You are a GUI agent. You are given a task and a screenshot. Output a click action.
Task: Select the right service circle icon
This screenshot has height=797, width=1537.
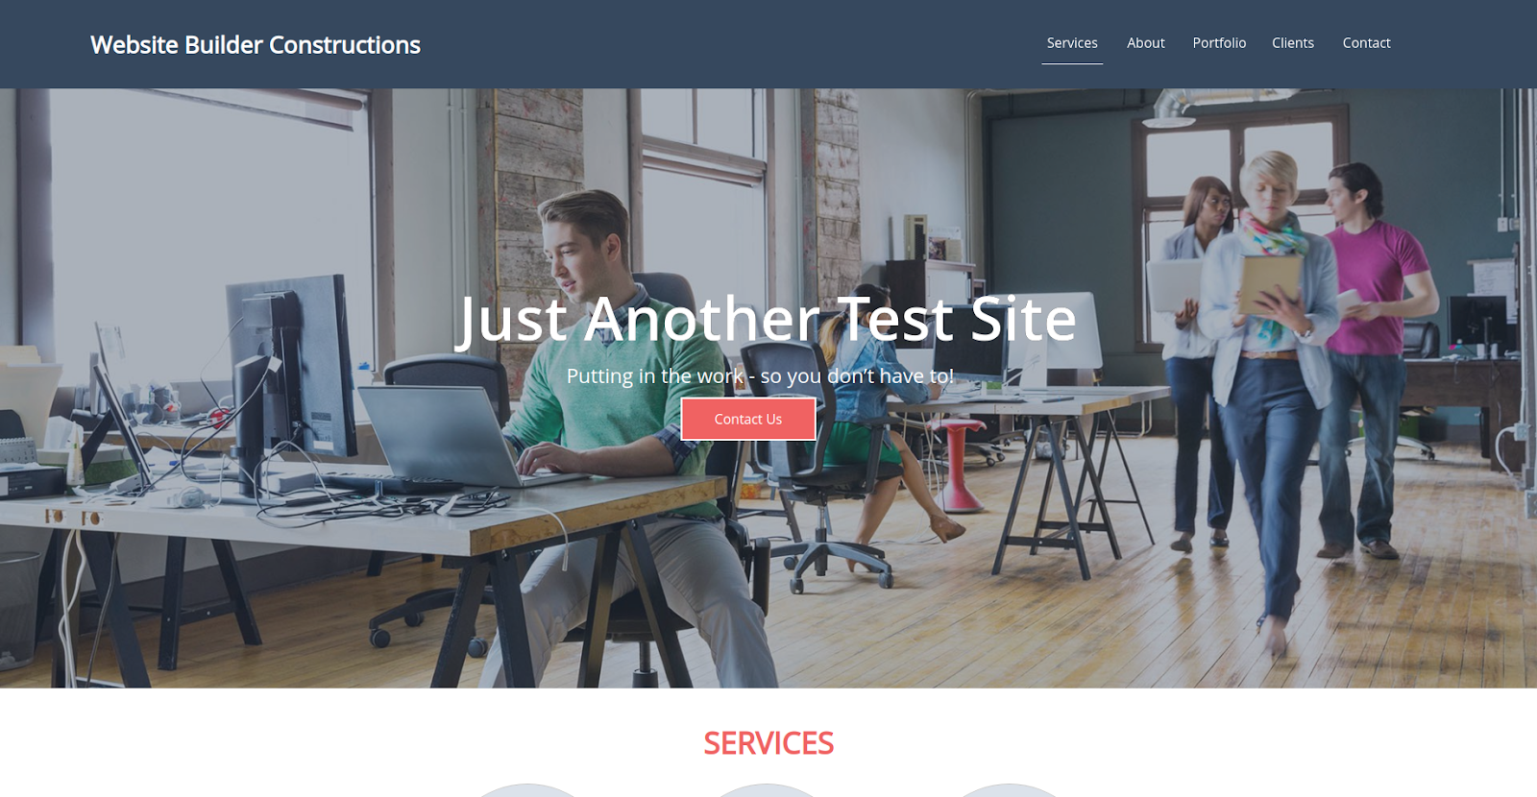coord(1008,790)
